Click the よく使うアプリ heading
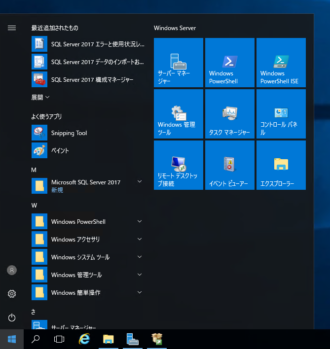 pos(46,116)
